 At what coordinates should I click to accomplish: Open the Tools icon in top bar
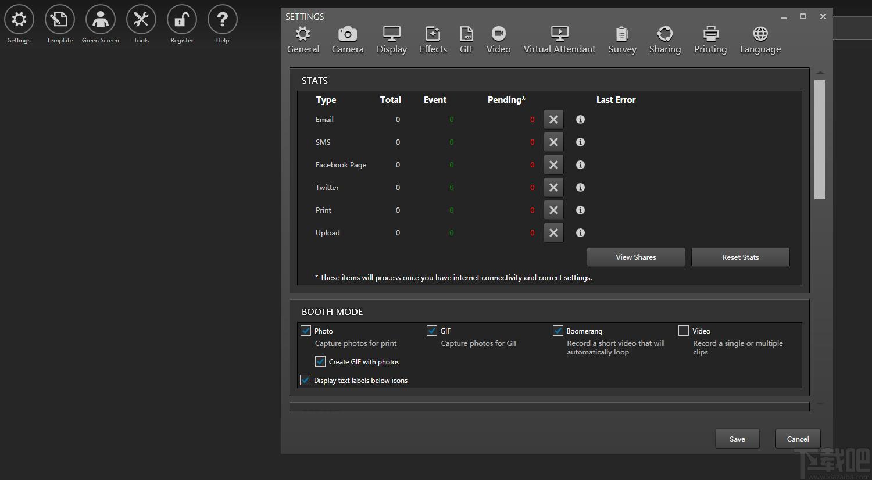point(141,20)
